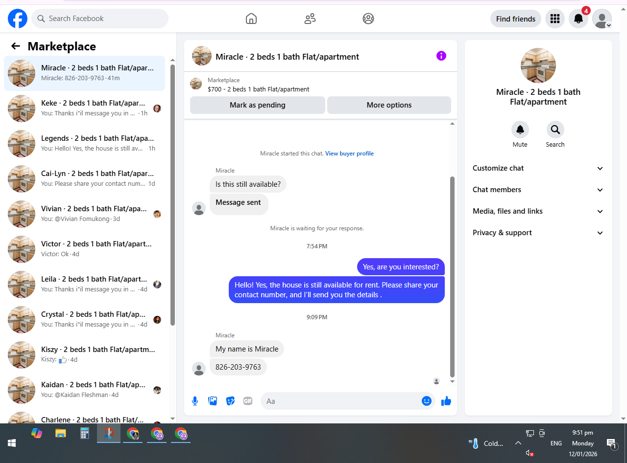The image size is (627, 463).
Task: Open the notifications bell
Action: (579, 19)
